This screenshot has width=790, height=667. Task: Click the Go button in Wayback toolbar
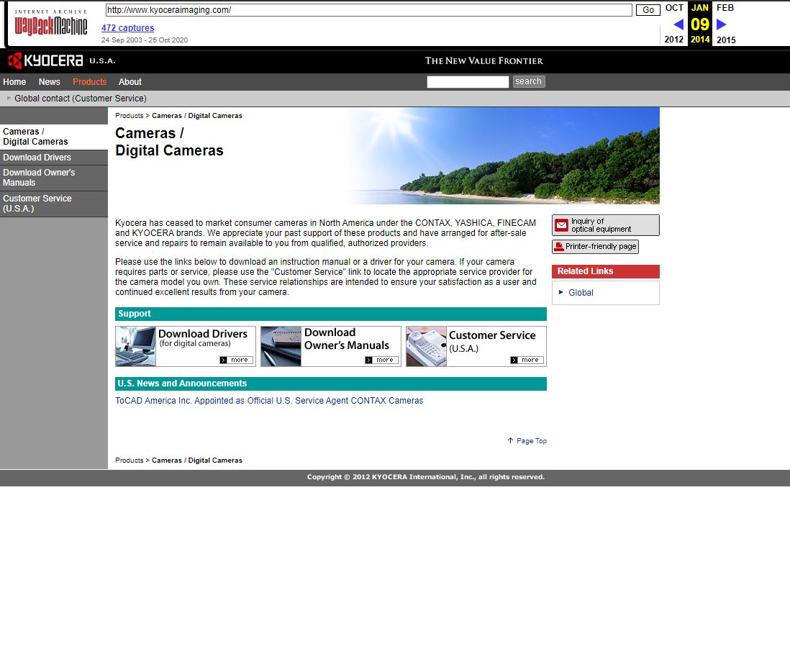click(x=648, y=10)
